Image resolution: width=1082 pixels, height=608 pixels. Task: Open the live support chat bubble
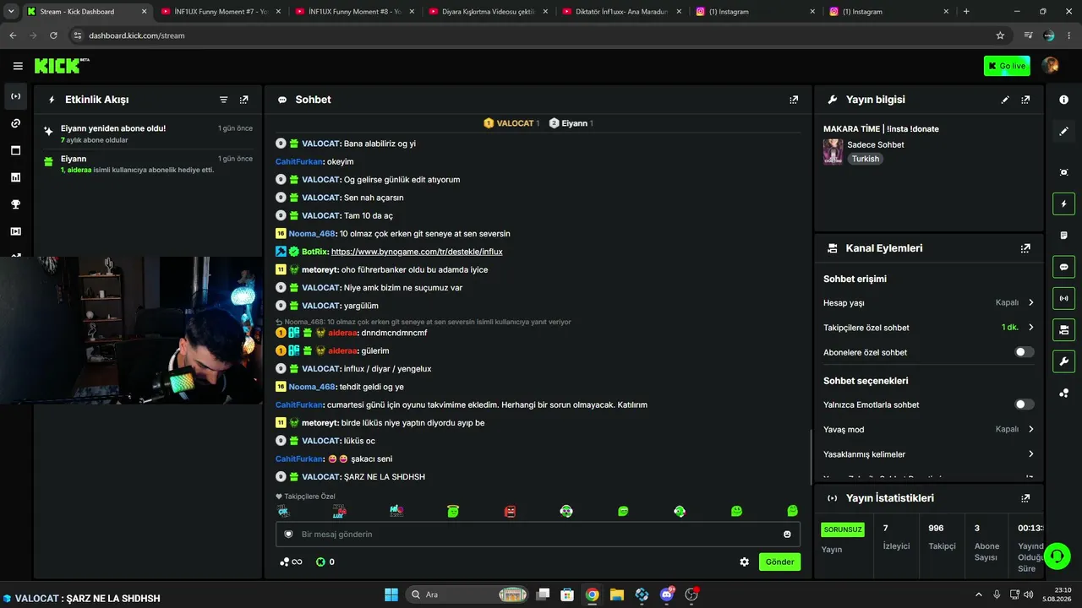pyautogui.click(x=1057, y=555)
